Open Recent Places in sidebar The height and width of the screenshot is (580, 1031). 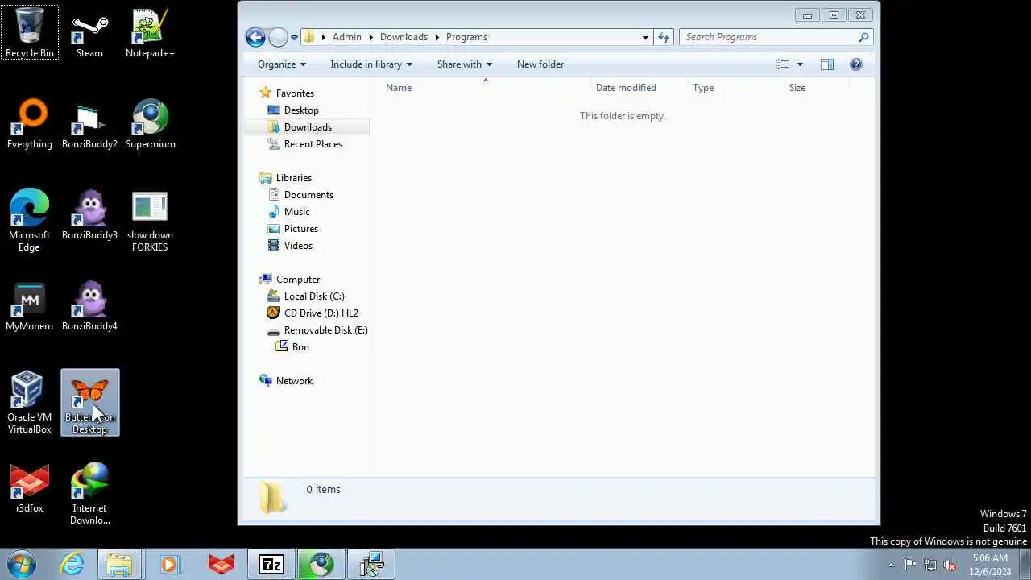click(x=313, y=144)
